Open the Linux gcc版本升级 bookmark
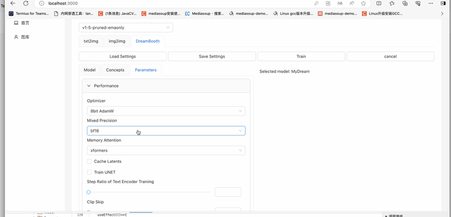Viewport: 451px width, 217px height. tap(293, 14)
